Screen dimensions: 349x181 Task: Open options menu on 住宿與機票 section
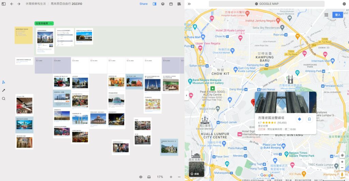(x=51, y=24)
